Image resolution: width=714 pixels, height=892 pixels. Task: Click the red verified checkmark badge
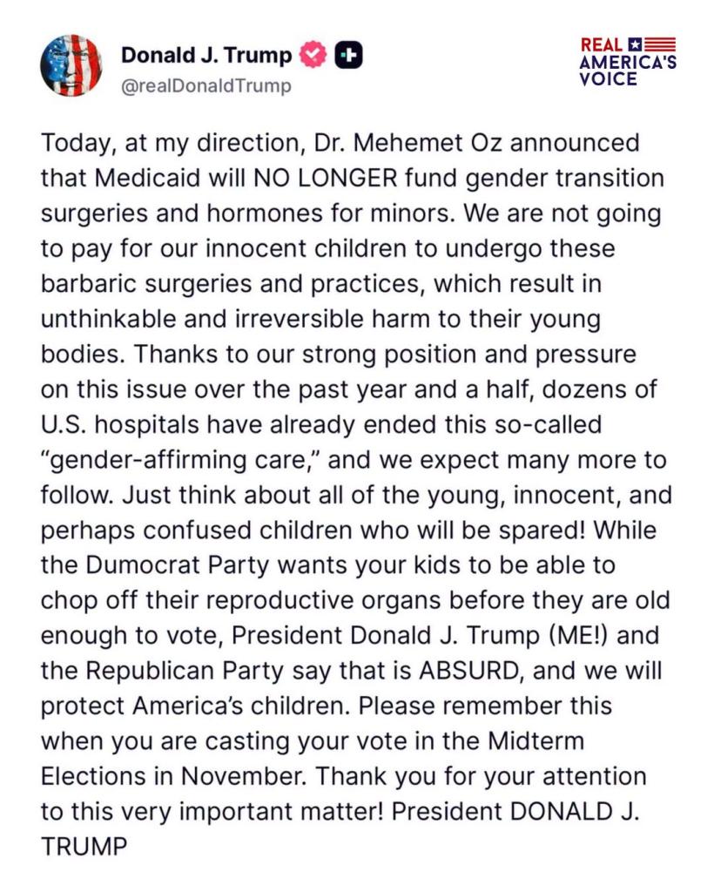(x=313, y=55)
